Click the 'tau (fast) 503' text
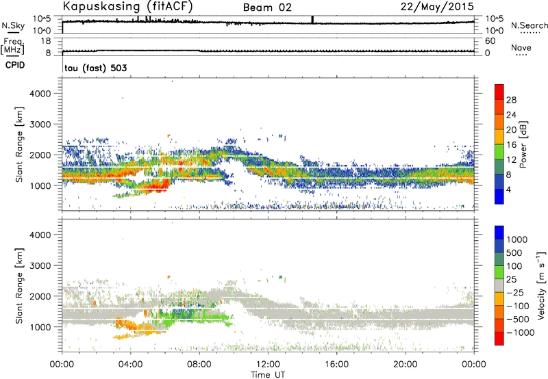The height and width of the screenshot is (379, 548). point(95,68)
